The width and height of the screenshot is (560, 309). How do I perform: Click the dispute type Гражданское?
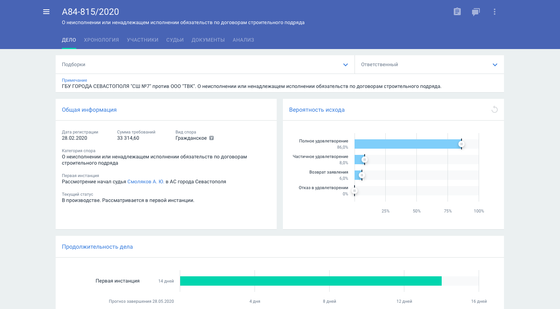pos(191,138)
